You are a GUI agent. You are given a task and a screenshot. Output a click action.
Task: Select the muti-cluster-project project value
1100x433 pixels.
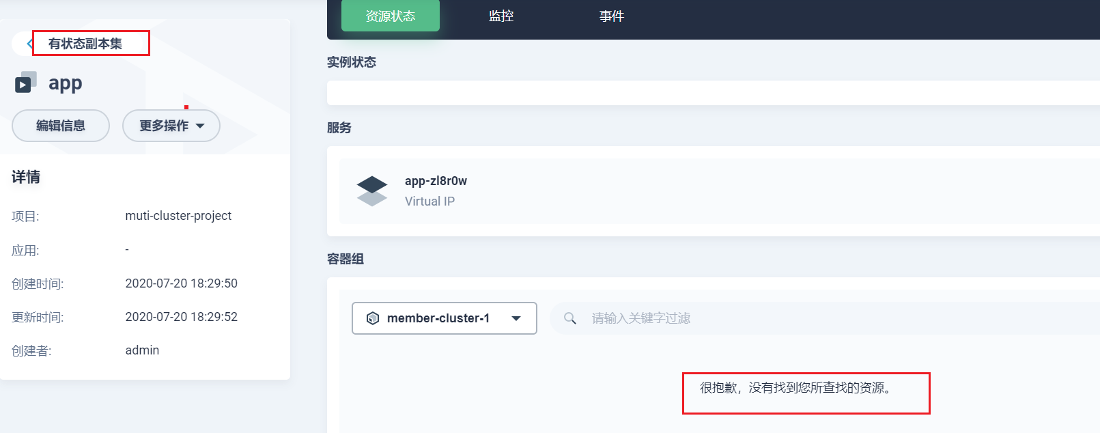tap(178, 216)
